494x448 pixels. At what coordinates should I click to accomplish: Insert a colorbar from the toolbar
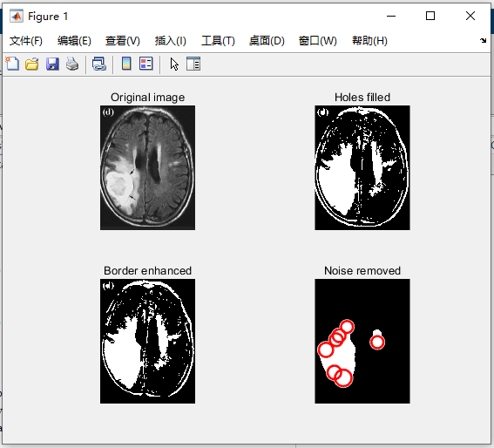coord(126,64)
